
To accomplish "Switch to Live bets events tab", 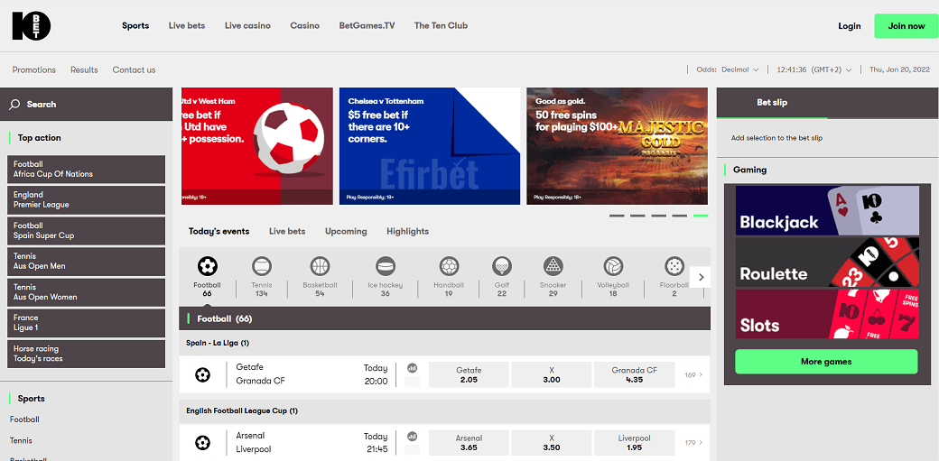I will (287, 231).
